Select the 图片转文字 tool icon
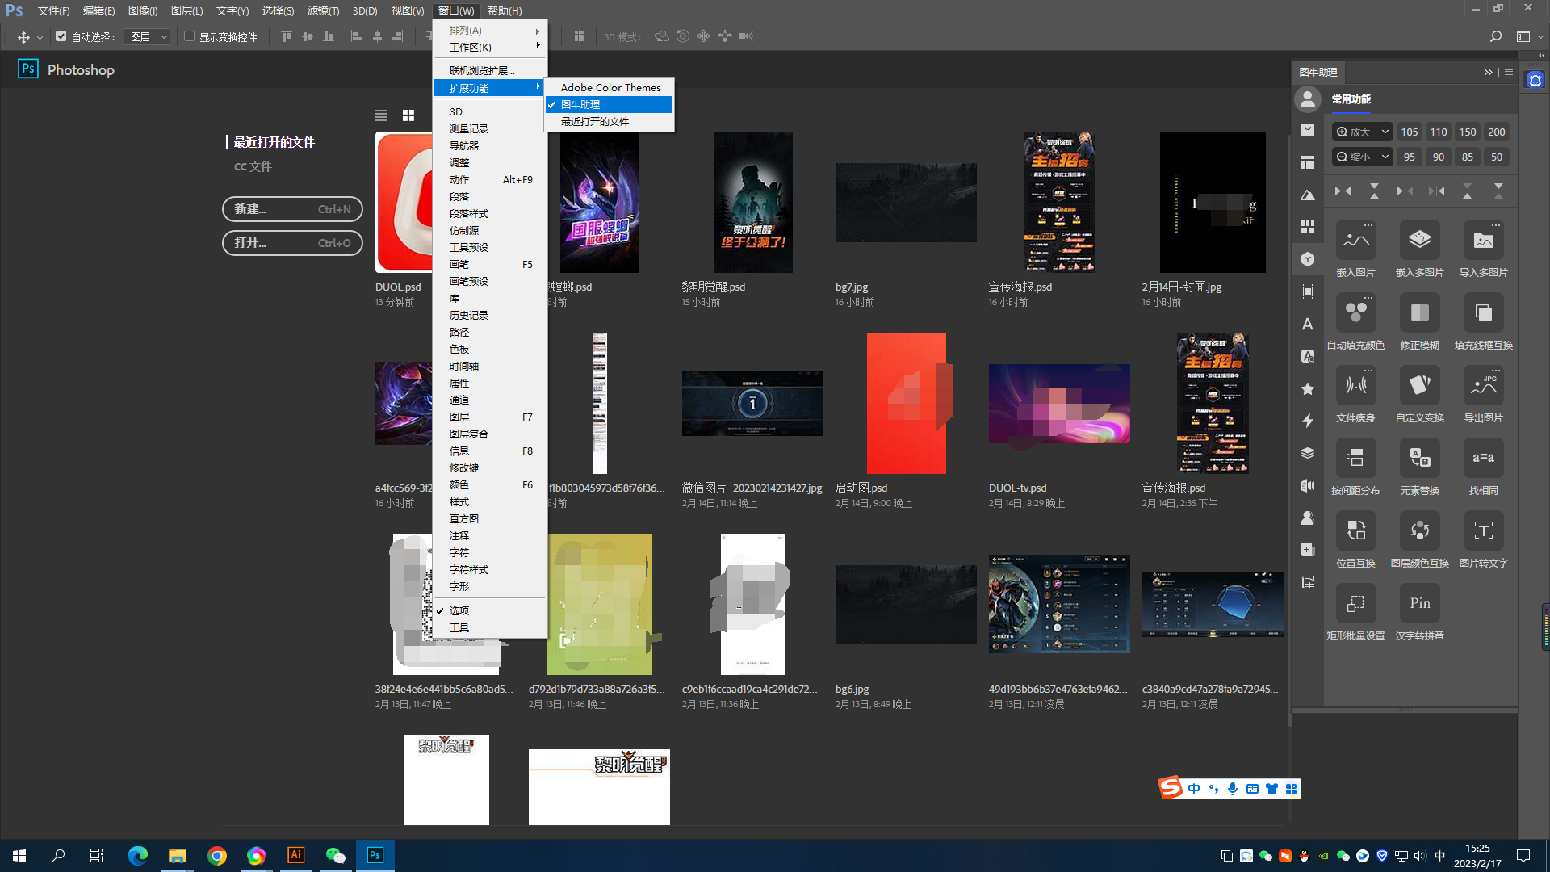This screenshot has height=872, width=1550. [1483, 531]
